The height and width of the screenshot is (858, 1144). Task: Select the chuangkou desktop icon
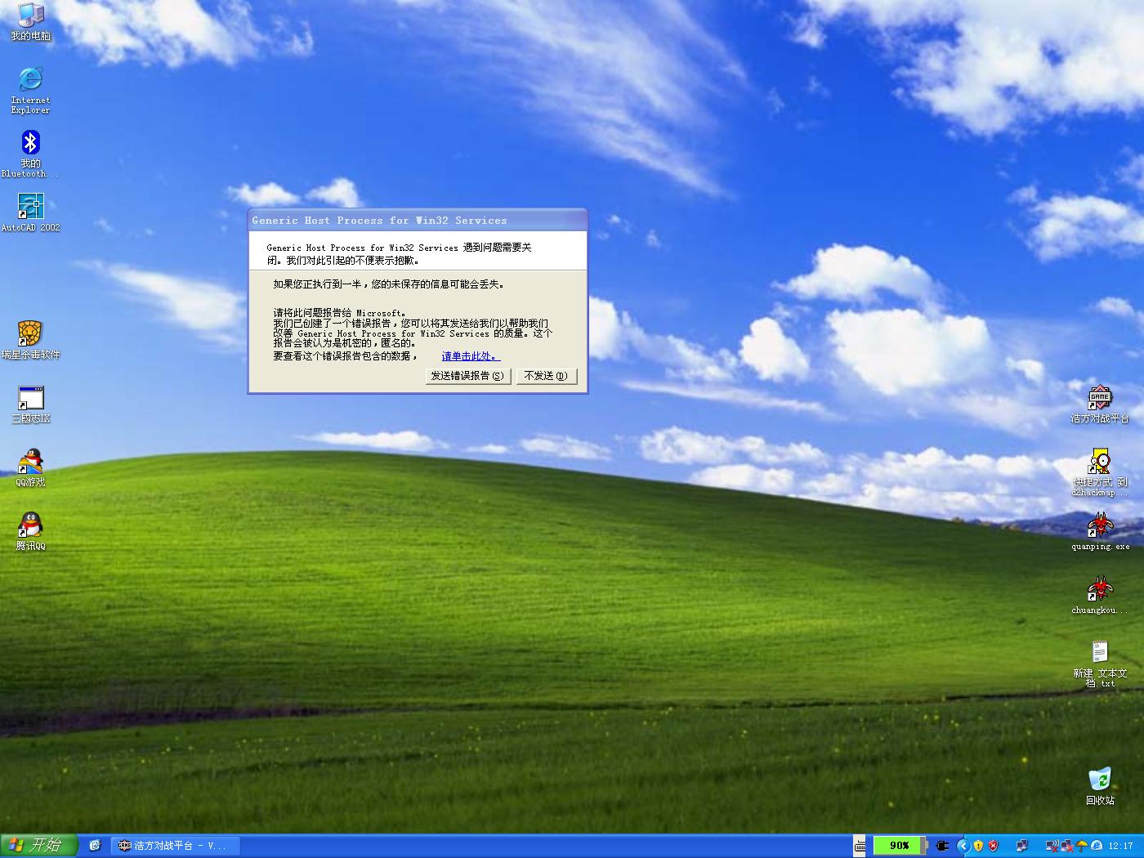point(1100,595)
